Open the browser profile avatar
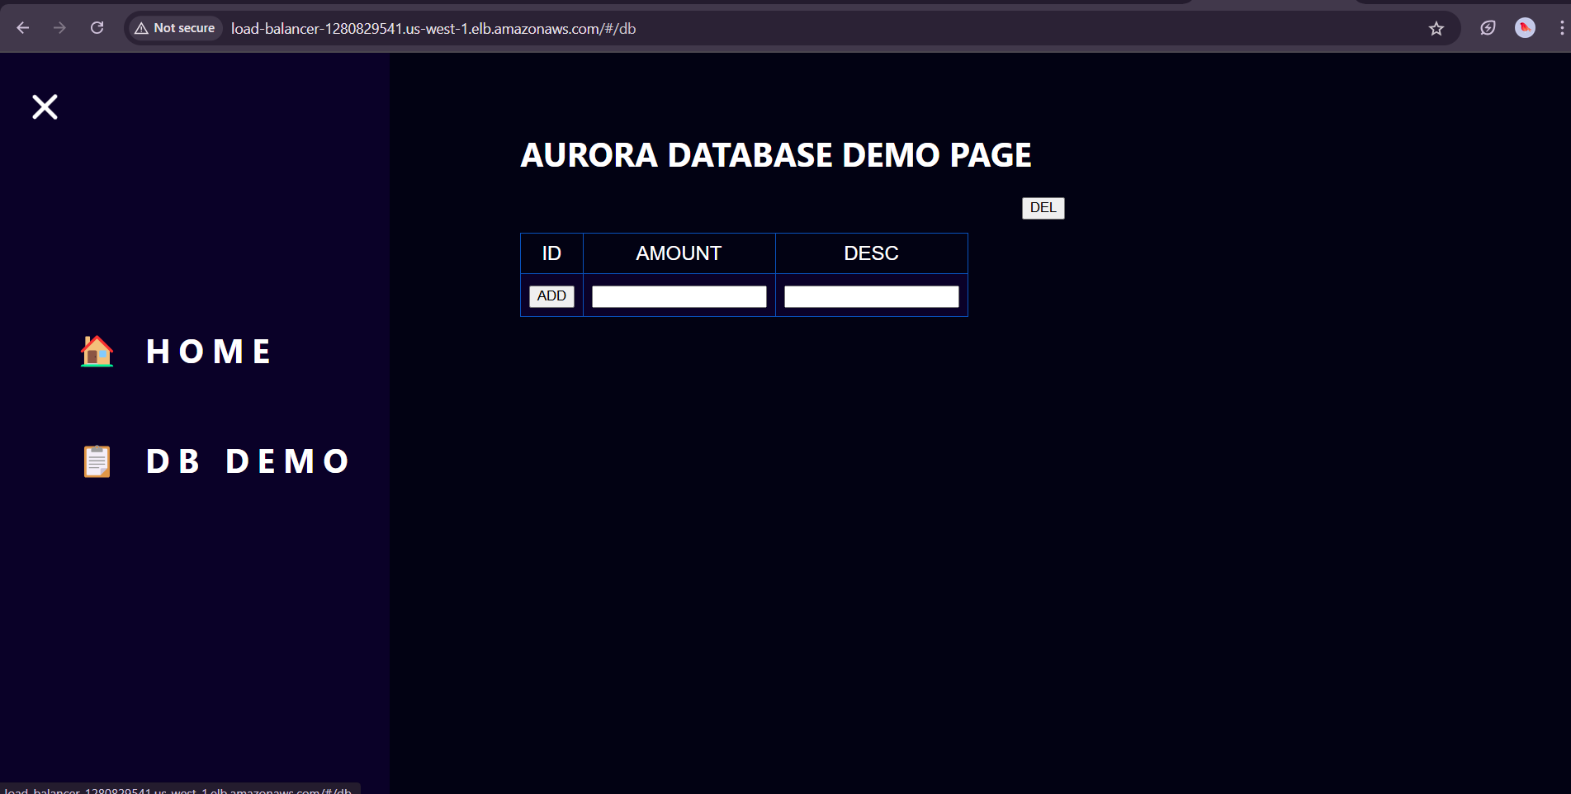 click(x=1525, y=28)
